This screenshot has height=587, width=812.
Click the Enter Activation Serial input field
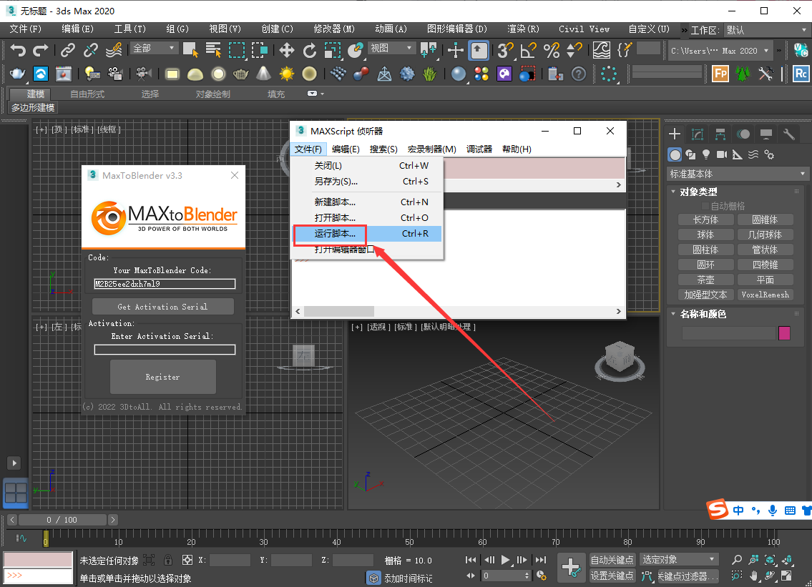165,350
